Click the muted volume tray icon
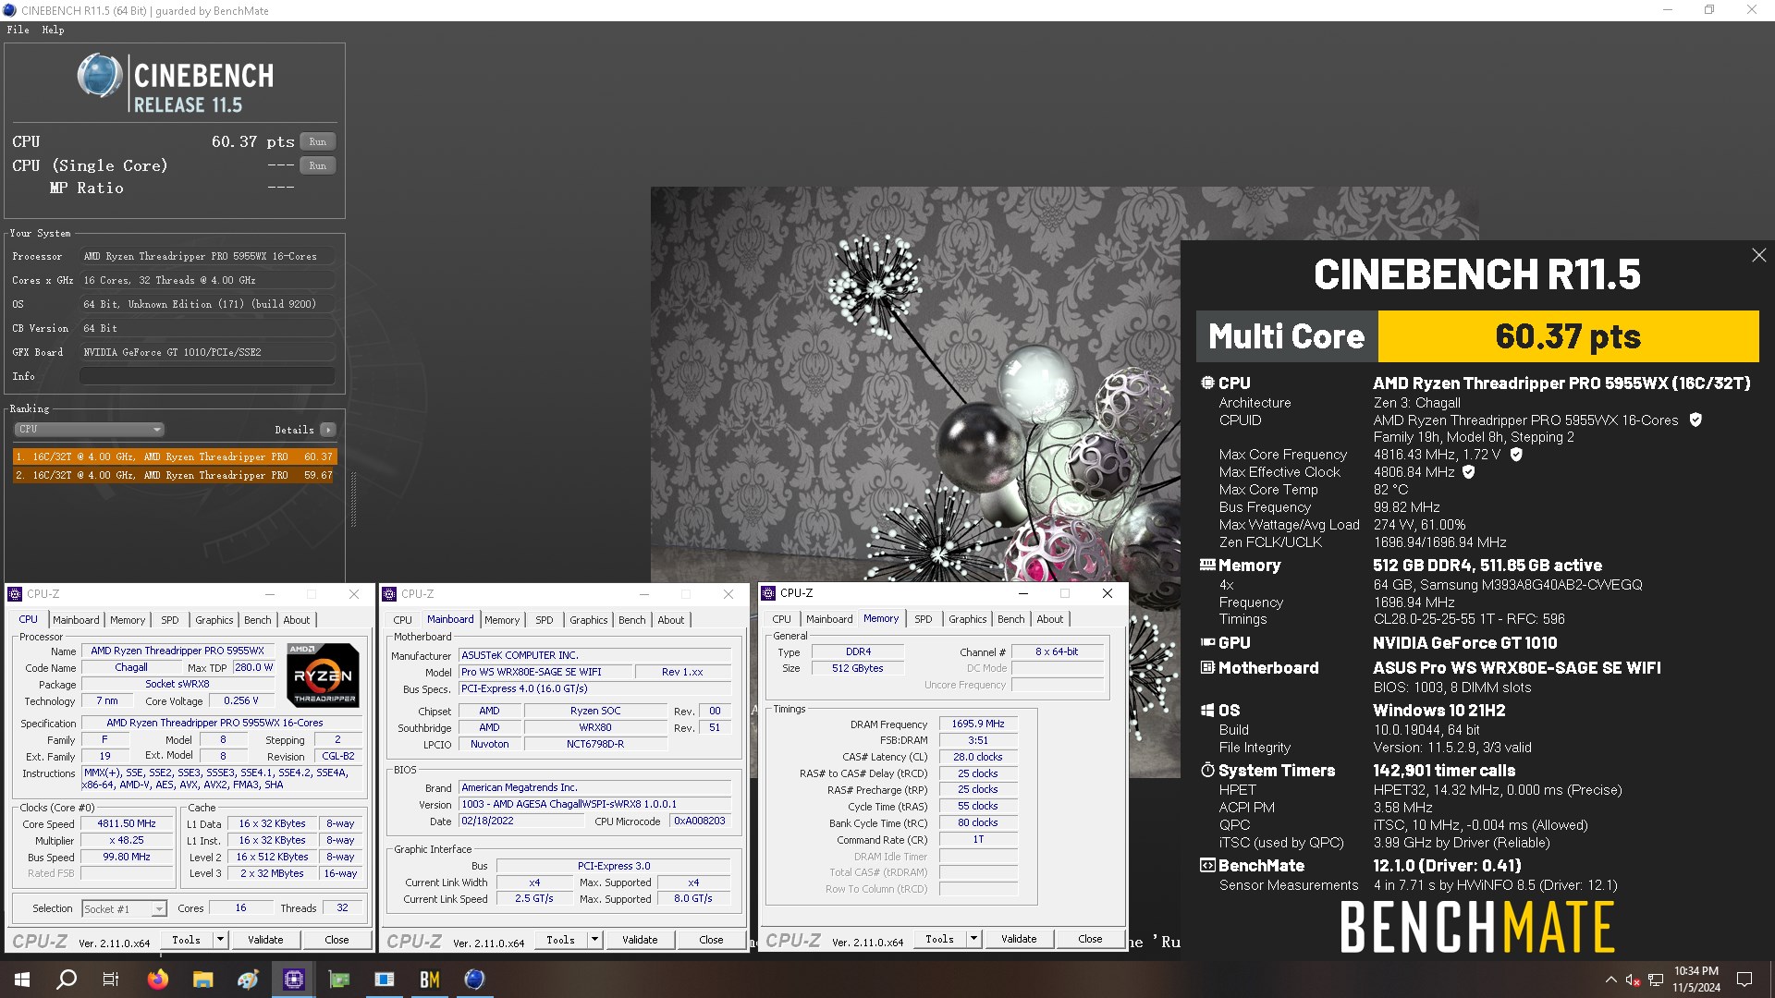1775x998 pixels. tap(1634, 980)
